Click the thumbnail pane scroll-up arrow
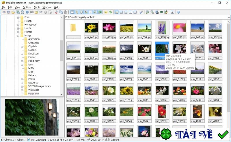The width and height of the screenshot is (231, 142). (229, 22)
